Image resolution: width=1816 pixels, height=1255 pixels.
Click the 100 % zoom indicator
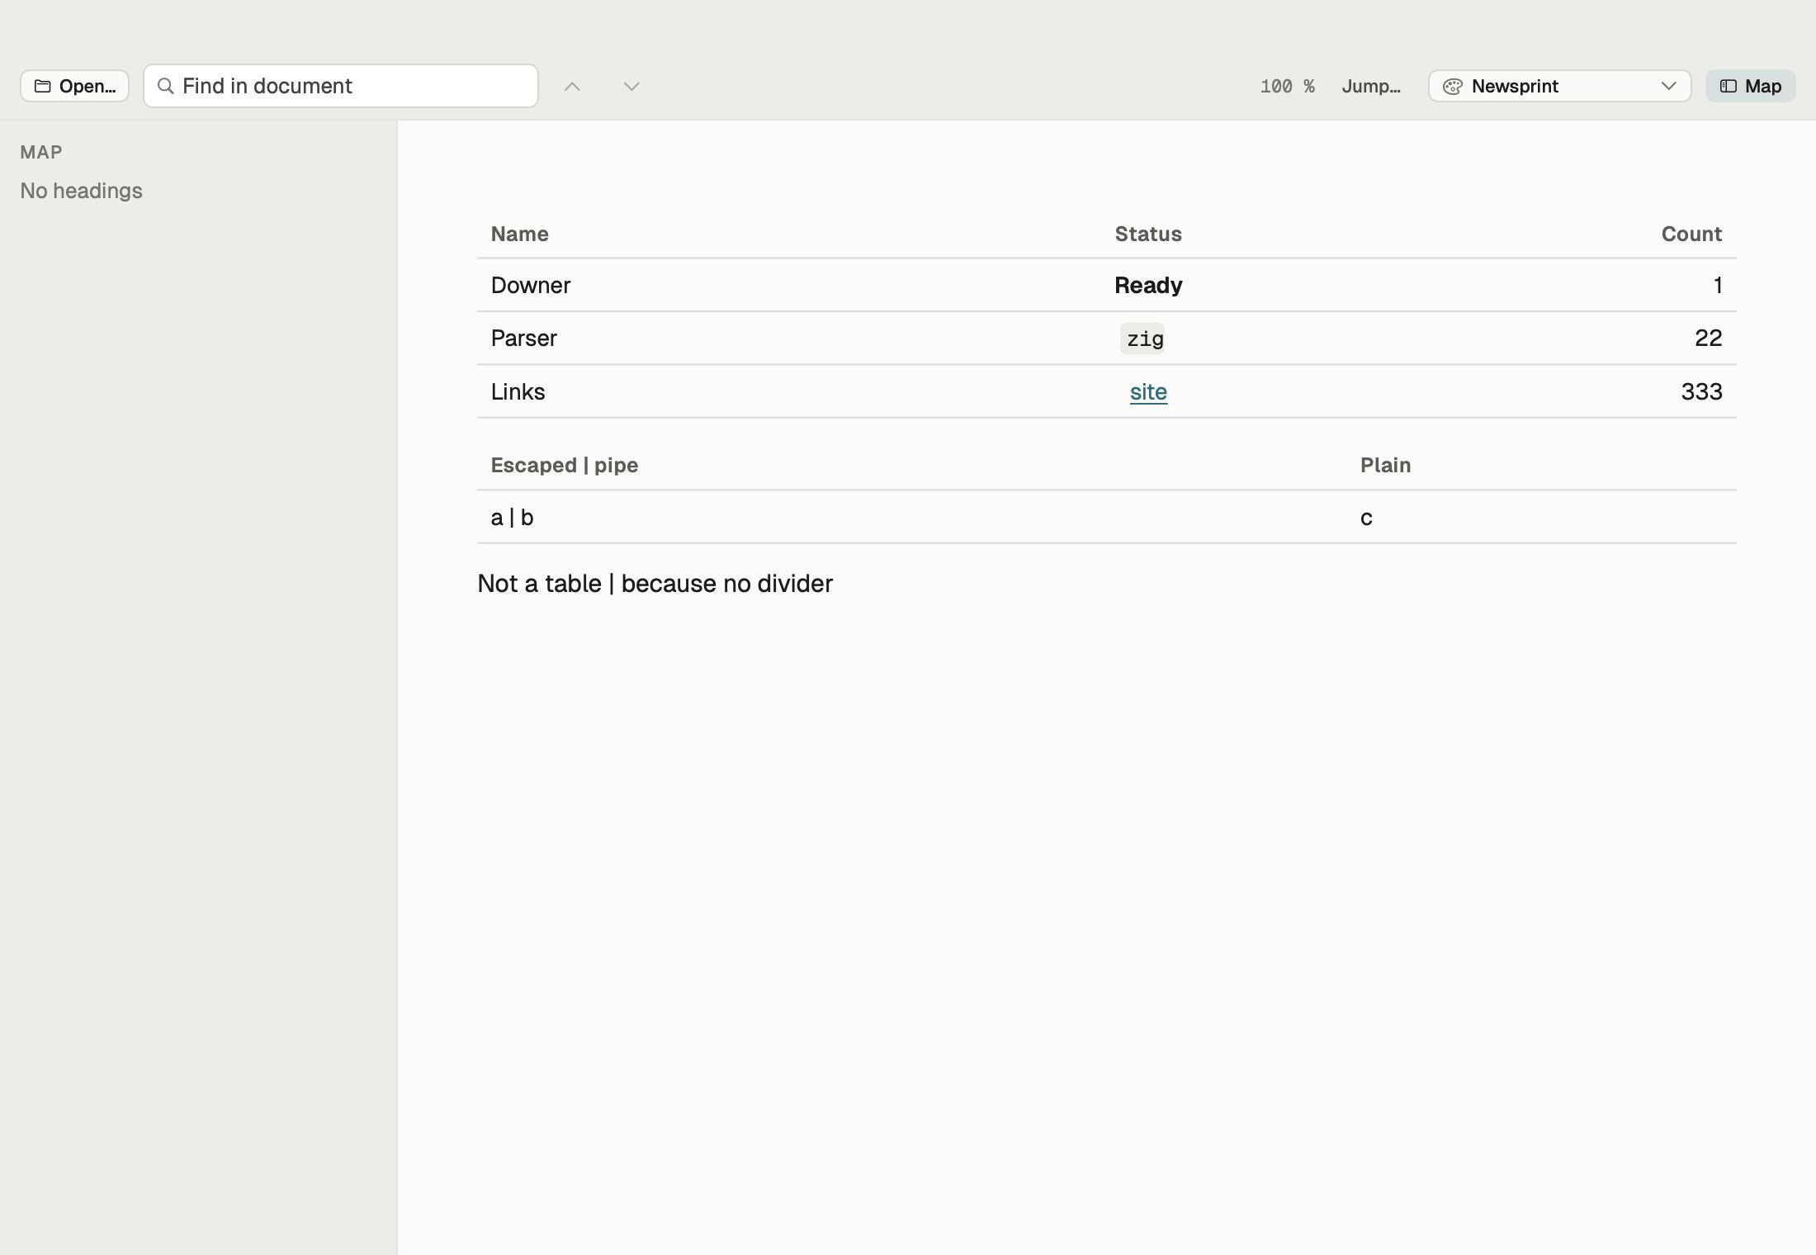[x=1287, y=86]
